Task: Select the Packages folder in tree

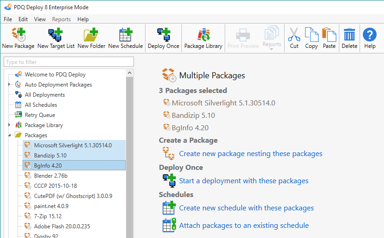Action: point(36,135)
